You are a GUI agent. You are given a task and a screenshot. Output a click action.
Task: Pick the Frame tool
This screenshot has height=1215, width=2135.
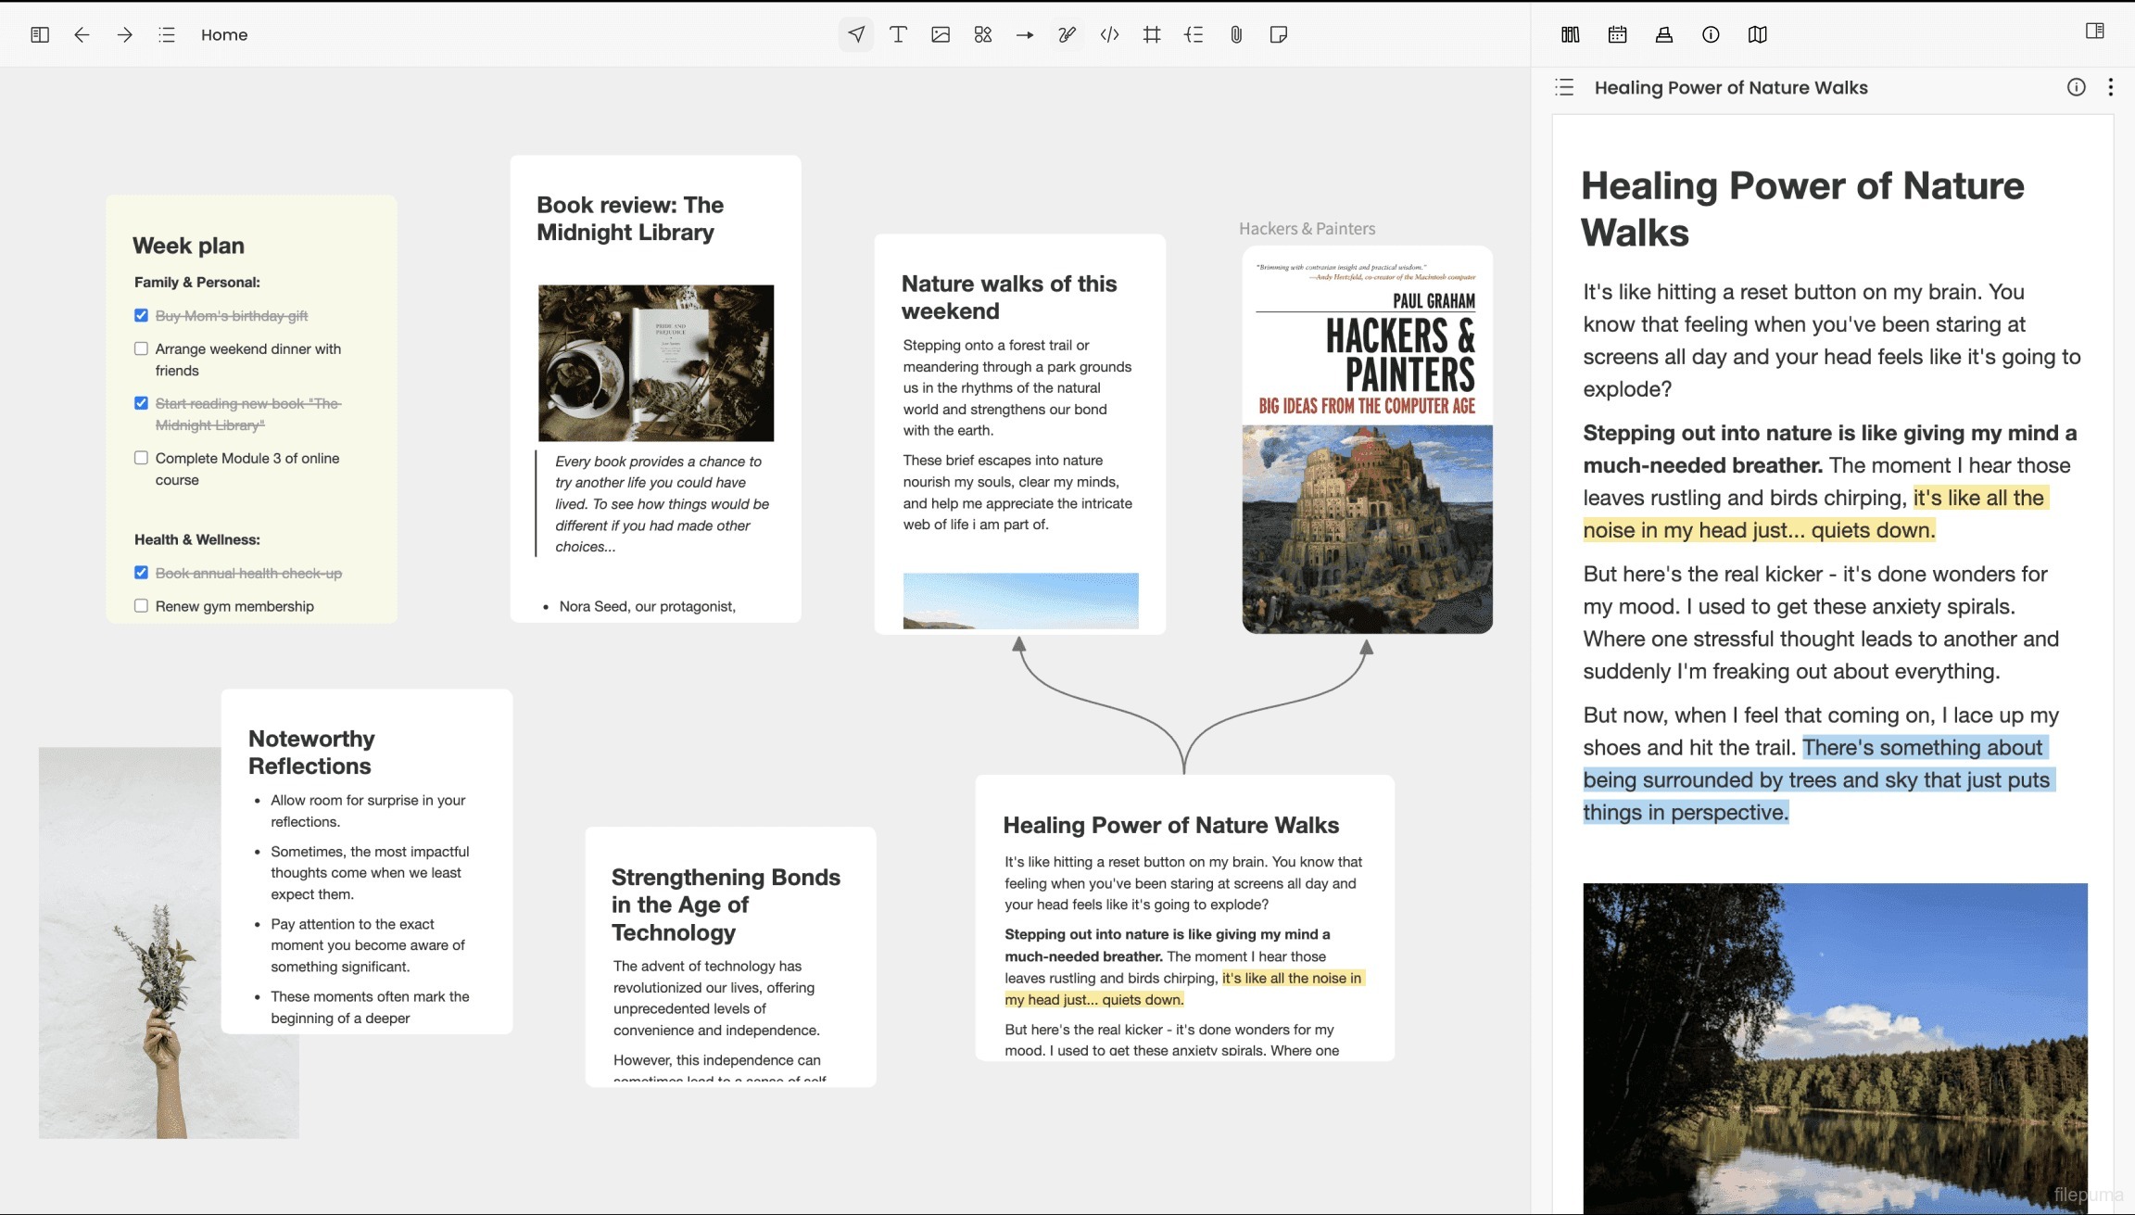[x=1152, y=34]
